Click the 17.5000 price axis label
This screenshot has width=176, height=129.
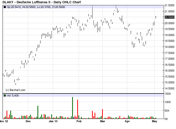169,53
